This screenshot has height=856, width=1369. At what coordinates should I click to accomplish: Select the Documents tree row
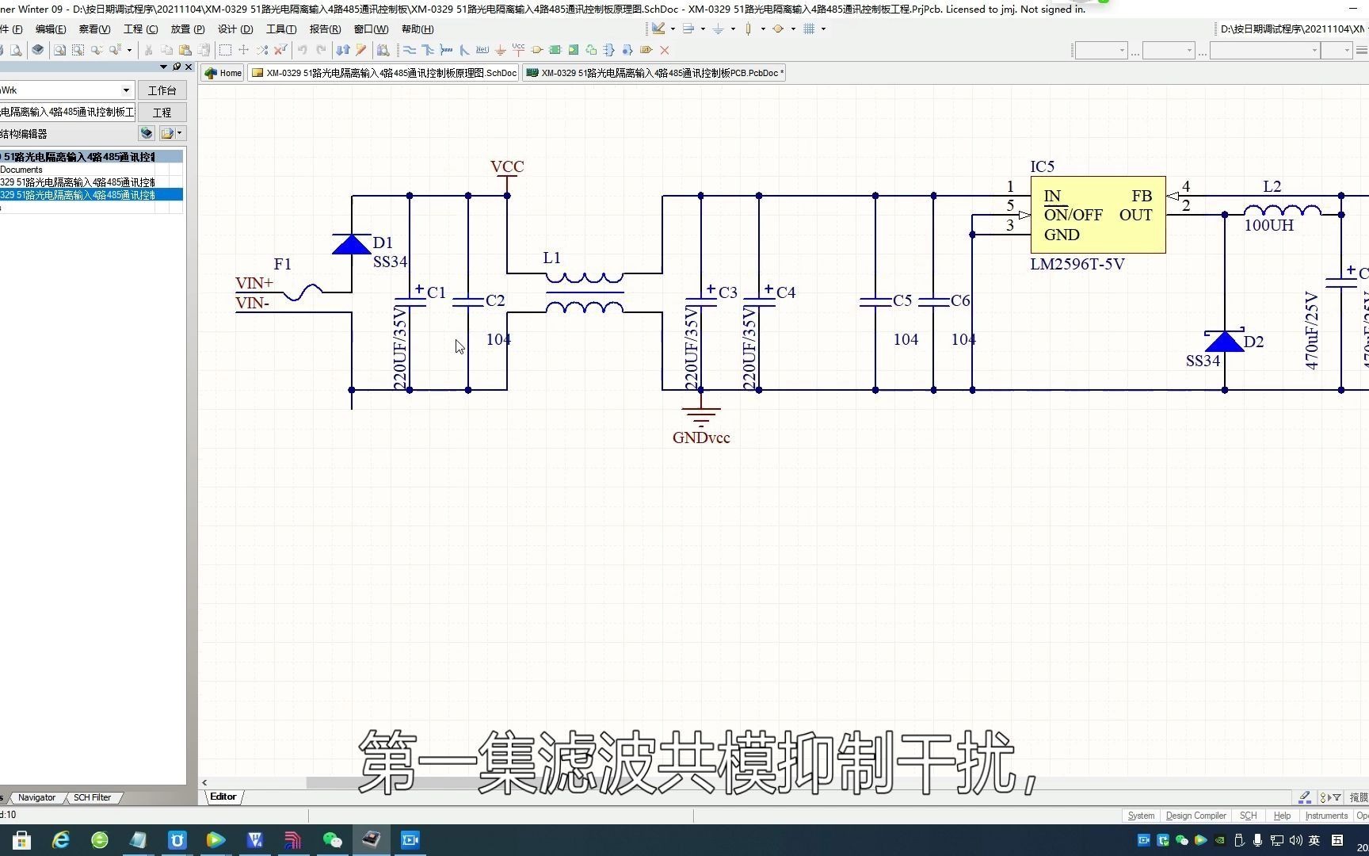pyautogui.click(x=91, y=170)
